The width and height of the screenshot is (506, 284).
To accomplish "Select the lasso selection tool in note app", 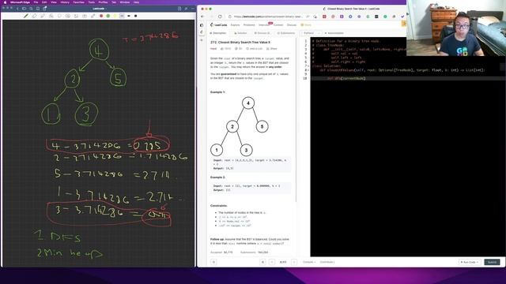I will point(59,16).
